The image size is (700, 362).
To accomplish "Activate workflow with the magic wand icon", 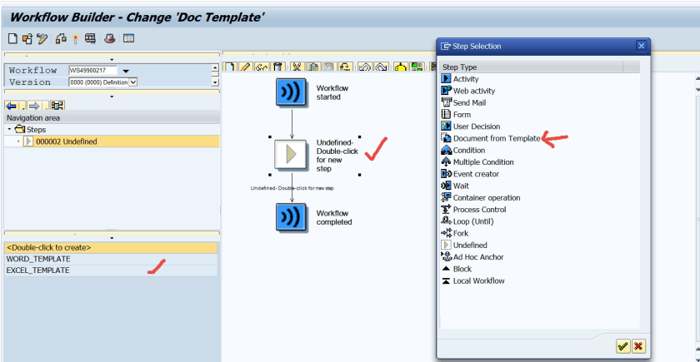I will point(75,38).
